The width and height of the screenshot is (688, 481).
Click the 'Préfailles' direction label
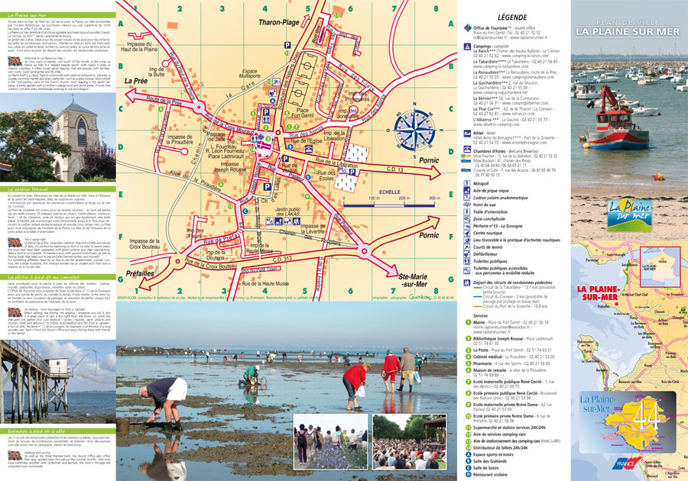coord(140,273)
